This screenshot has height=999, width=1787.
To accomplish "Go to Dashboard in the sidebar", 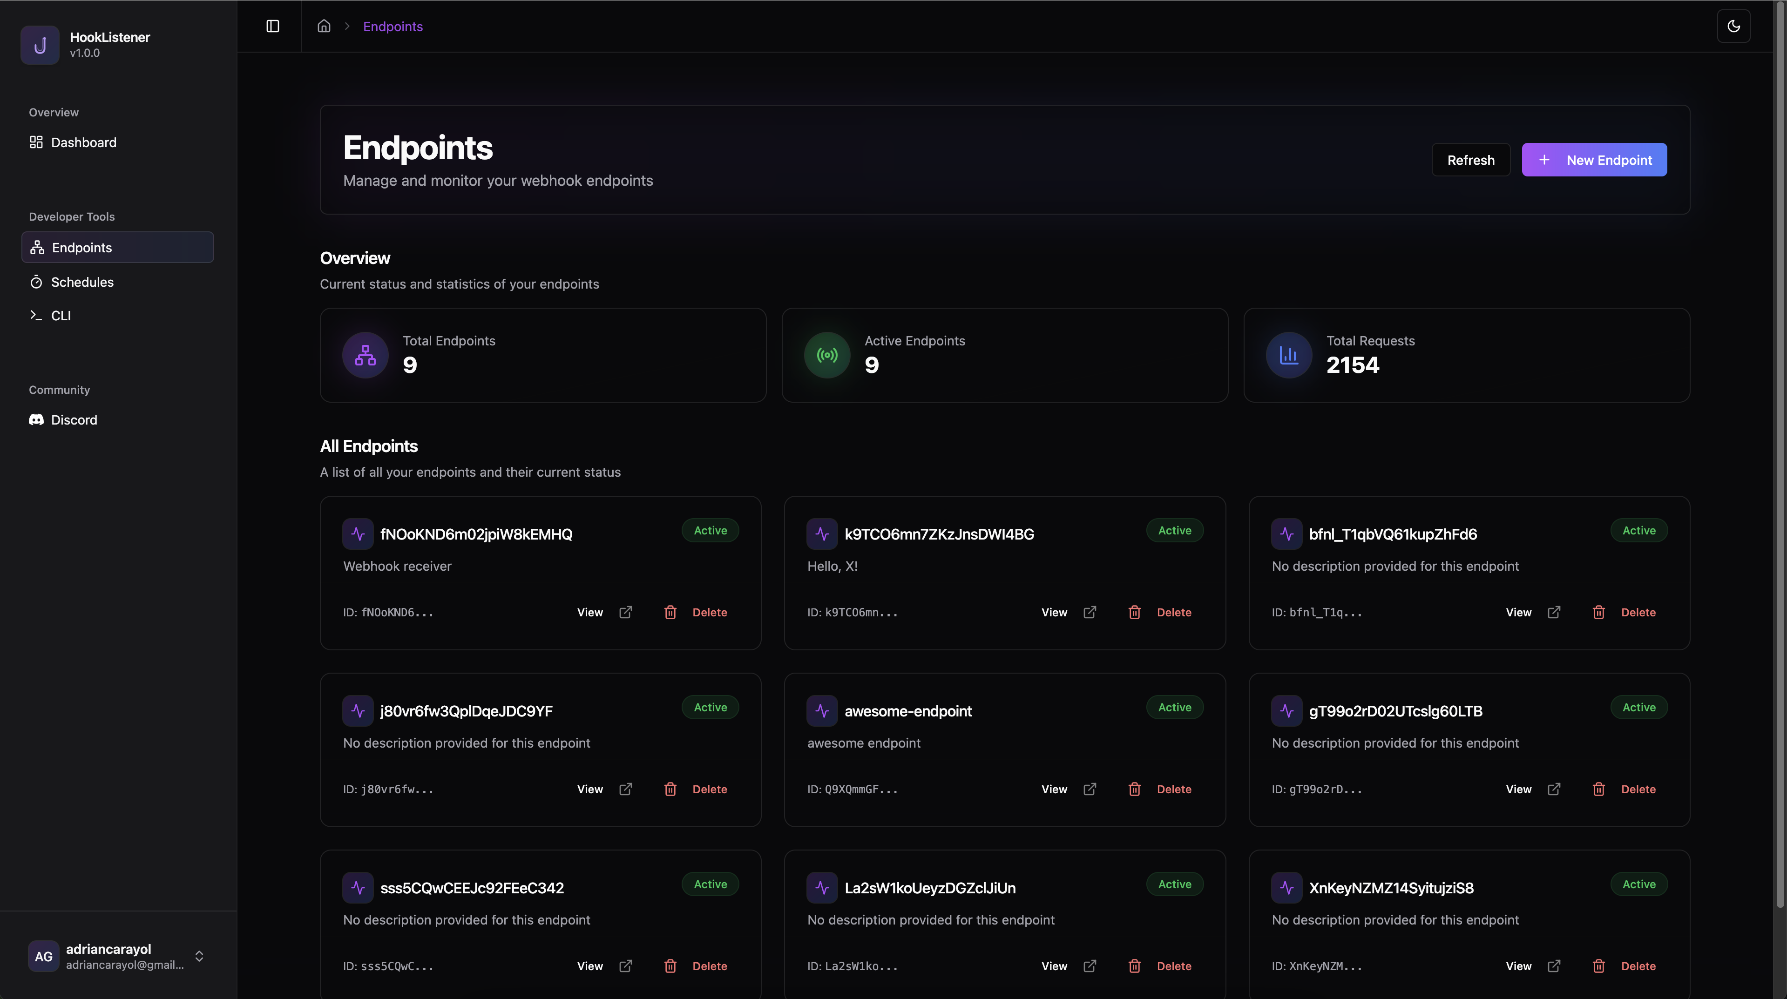I will [x=83, y=142].
